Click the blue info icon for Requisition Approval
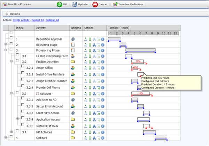 coord(102,39)
